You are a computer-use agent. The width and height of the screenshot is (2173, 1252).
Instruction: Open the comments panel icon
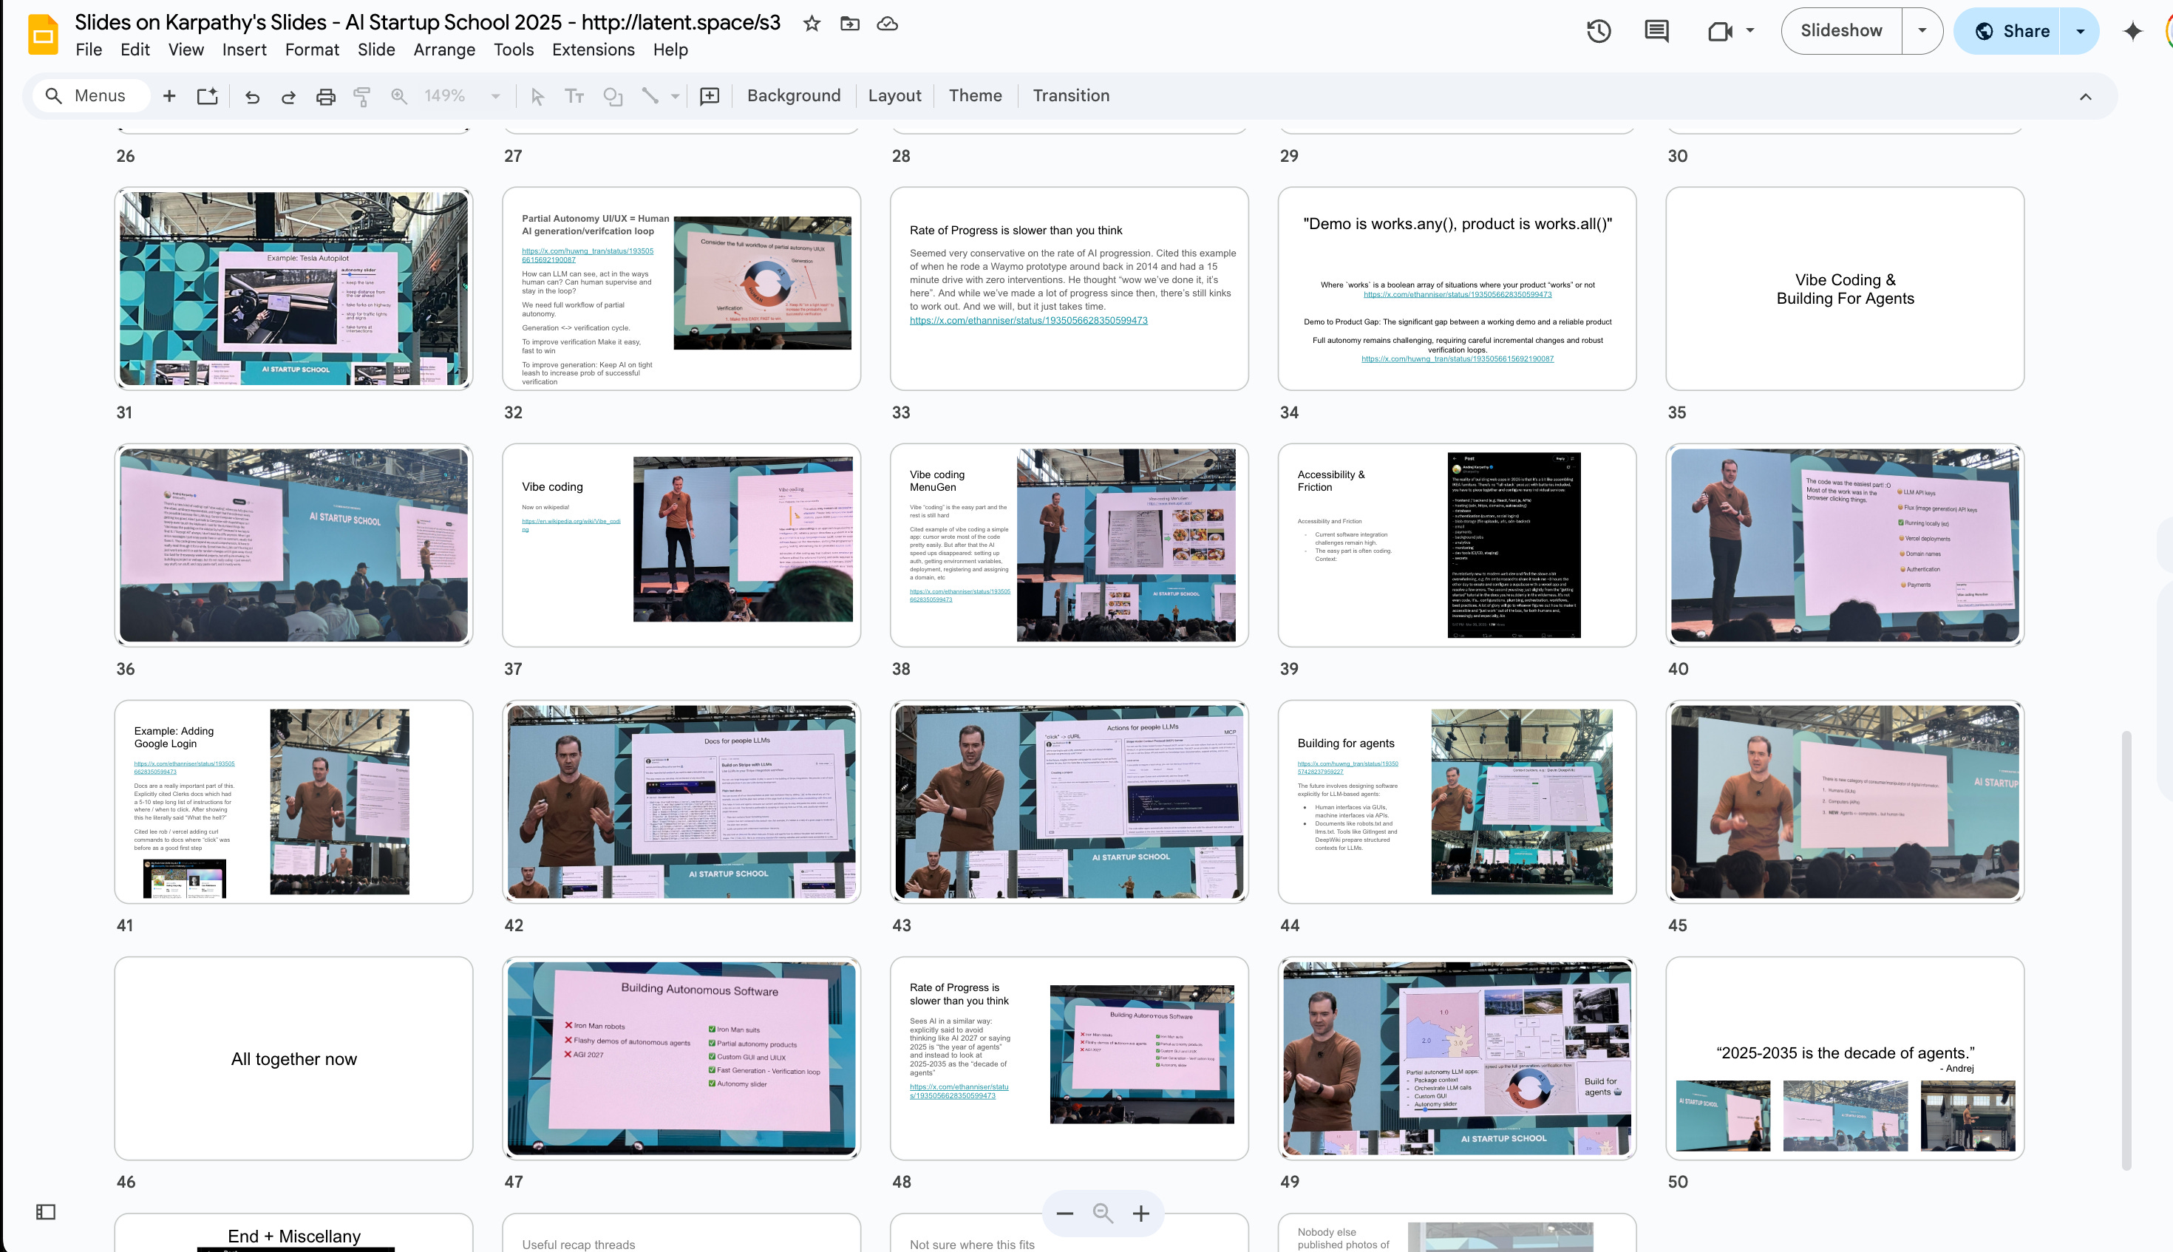(x=1656, y=31)
